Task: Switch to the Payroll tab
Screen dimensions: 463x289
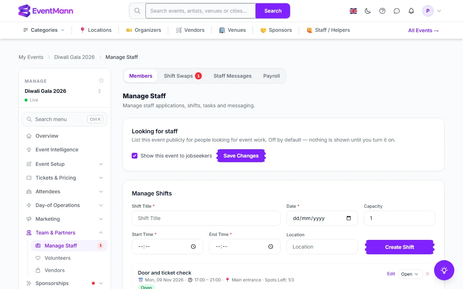Action: point(272,76)
